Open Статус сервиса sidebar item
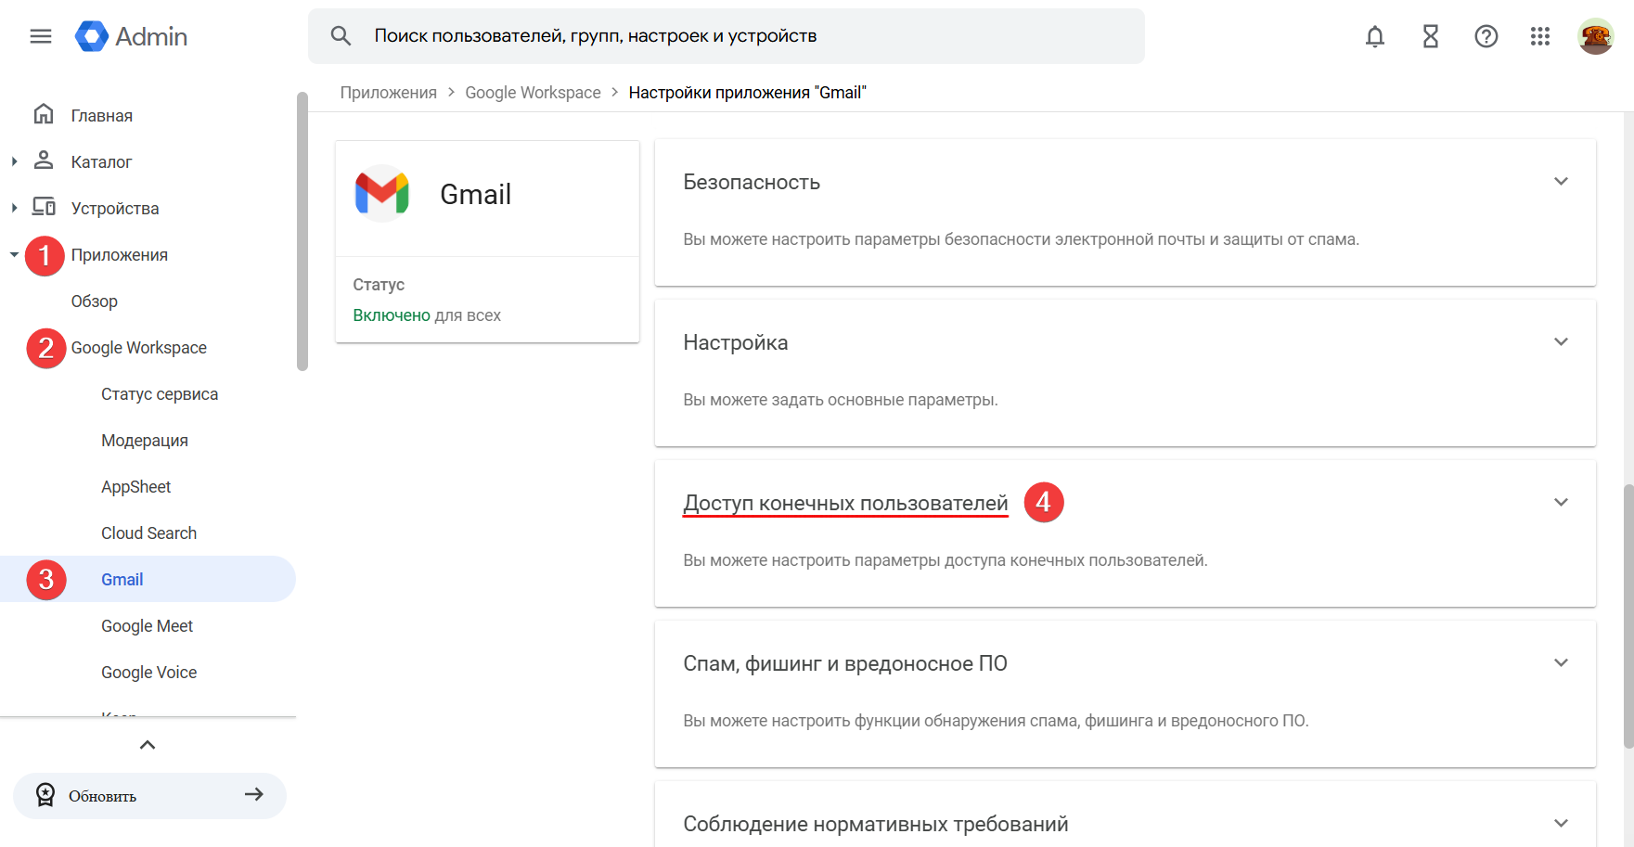Image resolution: width=1634 pixels, height=847 pixels. click(160, 394)
